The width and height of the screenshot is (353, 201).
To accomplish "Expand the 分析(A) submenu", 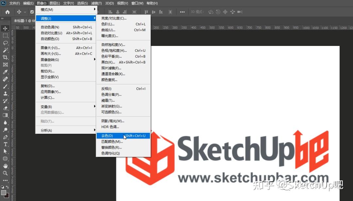I will 94,130.
